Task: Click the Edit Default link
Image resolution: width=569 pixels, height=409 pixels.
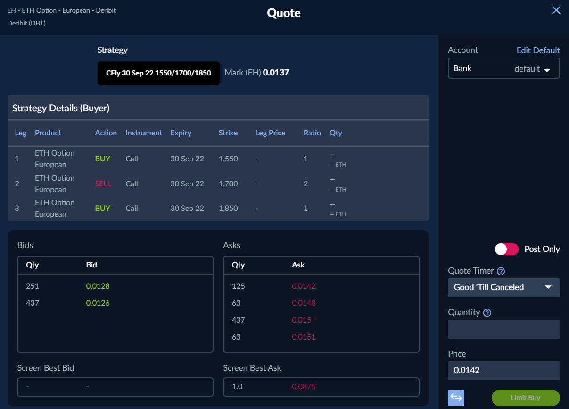Action: (x=538, y=50)
